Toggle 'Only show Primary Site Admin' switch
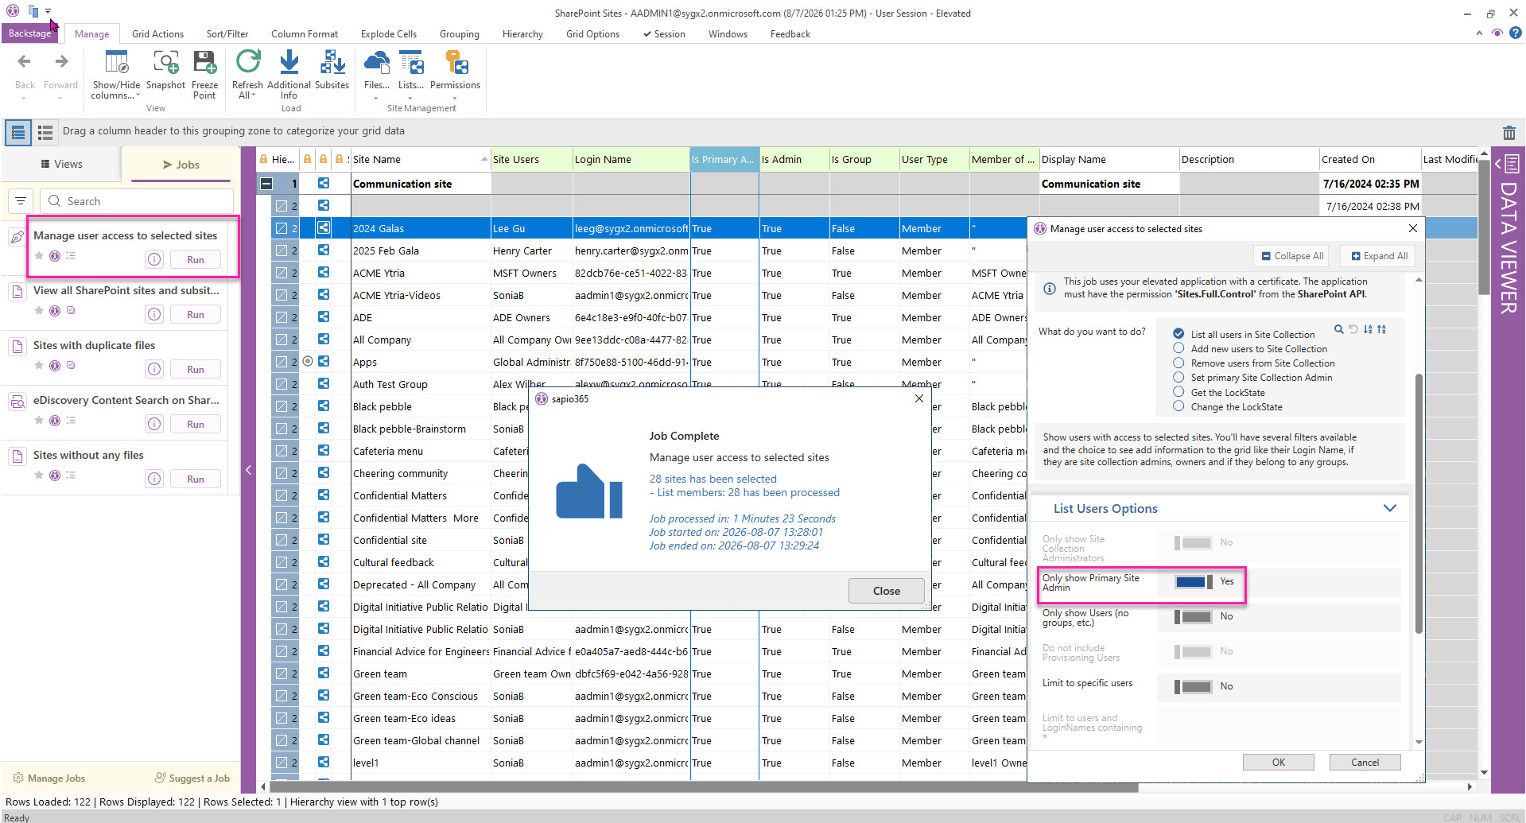Screen dimensions: 1526x823 pos(1194,581)
